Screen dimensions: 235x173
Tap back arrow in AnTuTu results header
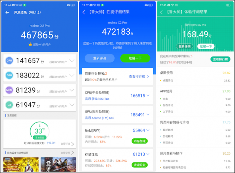7,12
